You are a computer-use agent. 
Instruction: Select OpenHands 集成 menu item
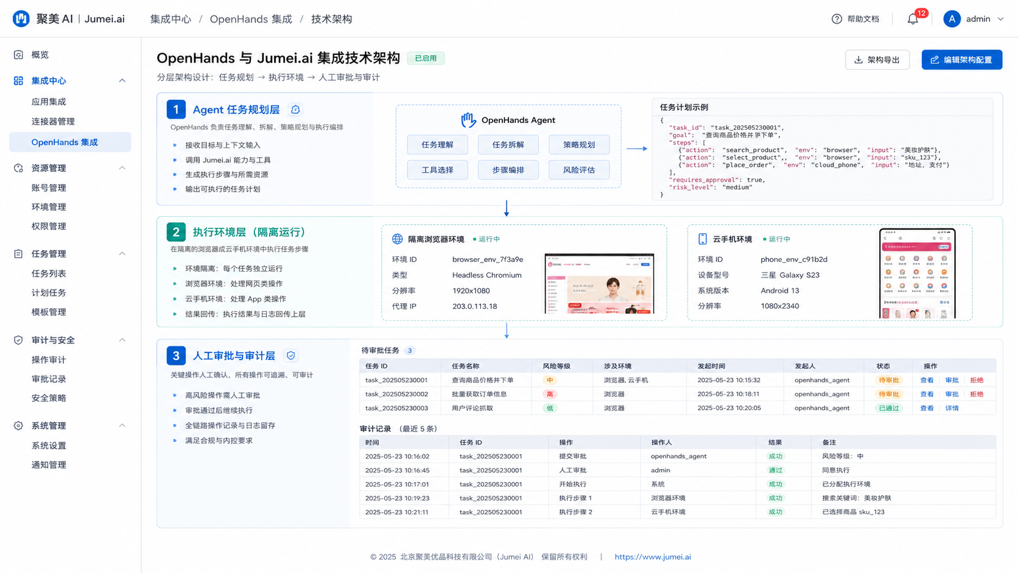(x=70, y=142)
